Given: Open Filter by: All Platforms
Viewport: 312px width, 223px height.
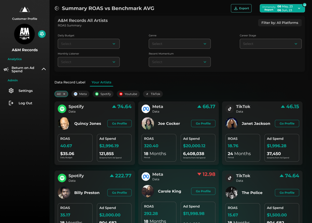Looking at the screenshot, I should pos(280,23).
